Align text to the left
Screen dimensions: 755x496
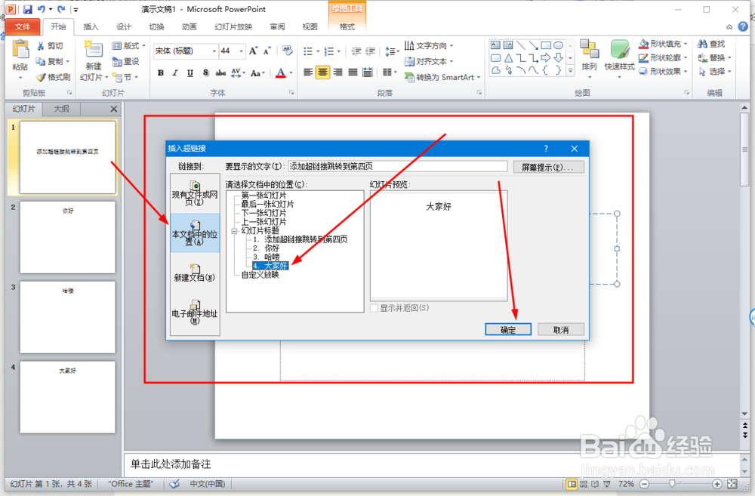pyautogui.click(x=308, y=72)
